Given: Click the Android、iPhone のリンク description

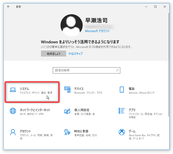Looking at the screenshot, I should 141,93.
